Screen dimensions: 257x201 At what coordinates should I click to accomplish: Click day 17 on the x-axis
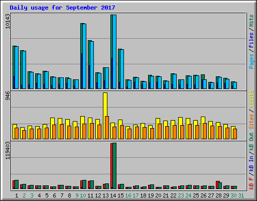click(136, 195)
